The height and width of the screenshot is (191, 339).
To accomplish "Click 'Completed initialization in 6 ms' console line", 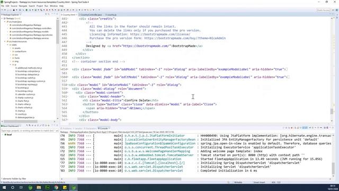I will 229,171.
